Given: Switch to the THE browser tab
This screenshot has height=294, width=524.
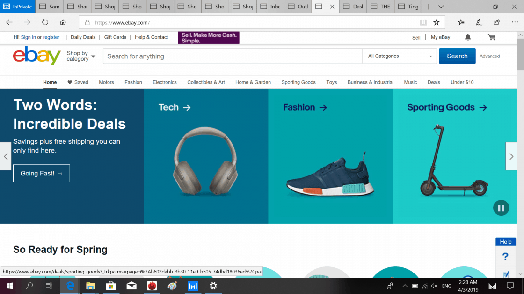Looking at the screenshot, I should [381, 7].
